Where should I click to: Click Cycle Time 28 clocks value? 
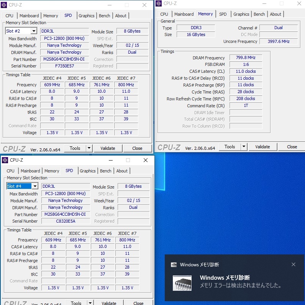click(x=246, y=92)
